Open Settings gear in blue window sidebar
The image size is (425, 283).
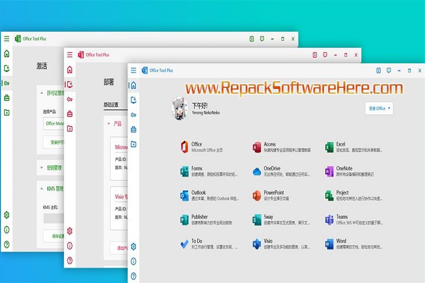coord(133,246)
